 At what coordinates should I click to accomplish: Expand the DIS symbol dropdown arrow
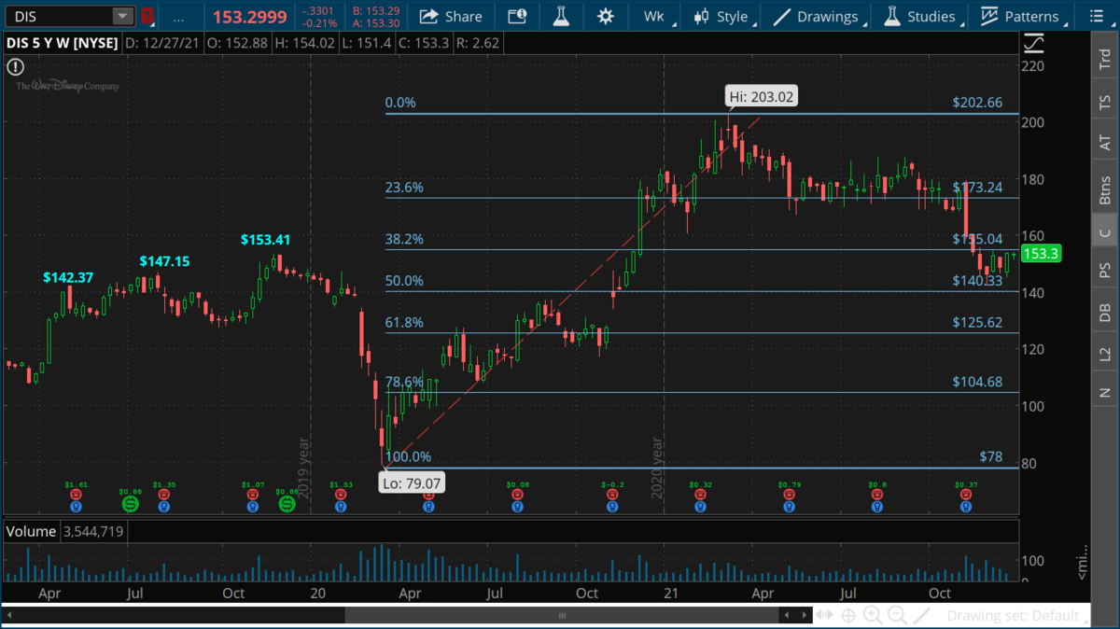tap(122, 17)
